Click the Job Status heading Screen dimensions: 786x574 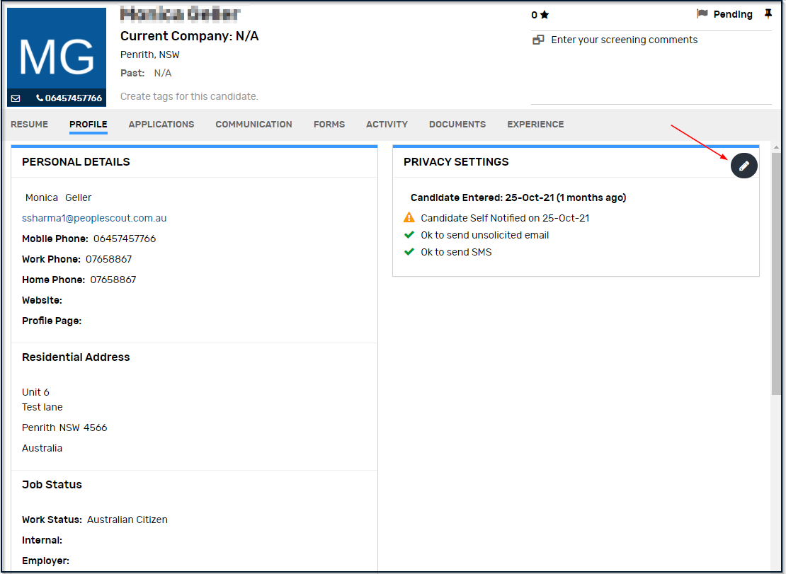point(52,484)
